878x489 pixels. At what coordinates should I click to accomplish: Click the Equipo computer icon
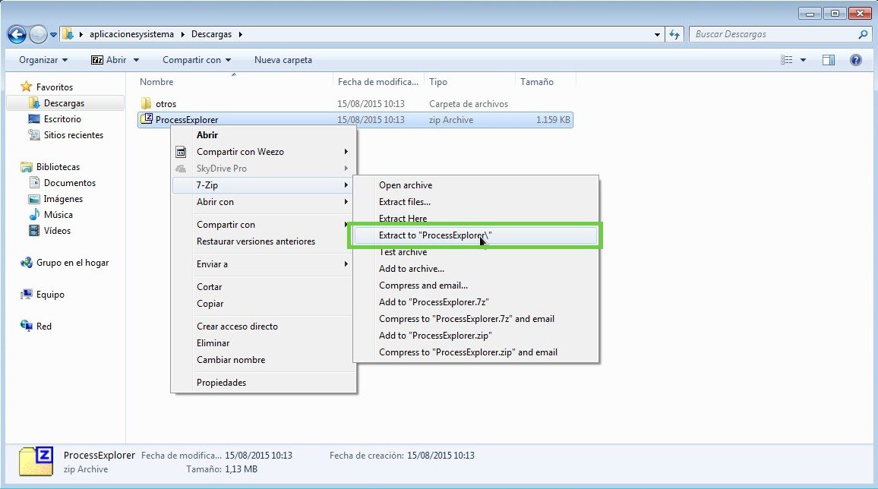click(27, 295)
